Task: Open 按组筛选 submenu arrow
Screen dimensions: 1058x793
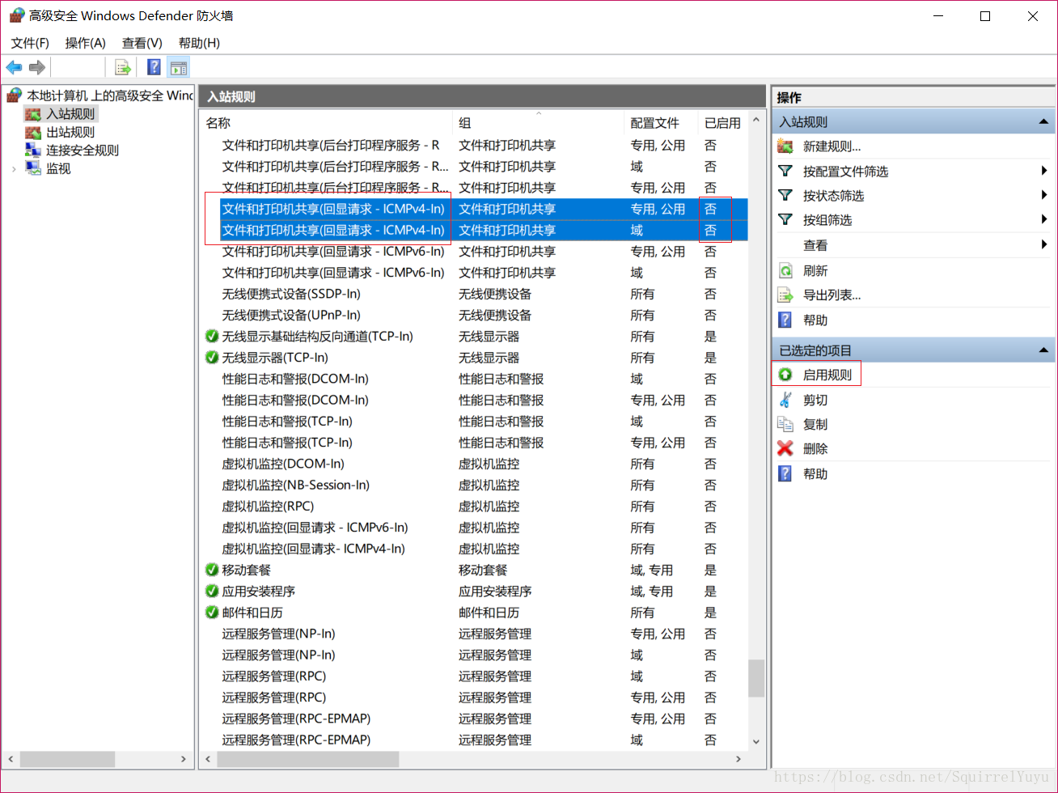Action: click(1045, 219)
